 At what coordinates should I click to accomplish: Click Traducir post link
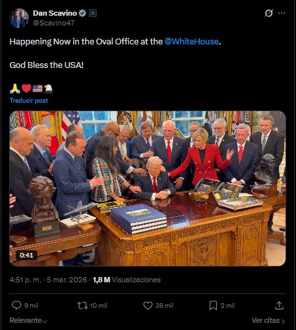[29, 101]
